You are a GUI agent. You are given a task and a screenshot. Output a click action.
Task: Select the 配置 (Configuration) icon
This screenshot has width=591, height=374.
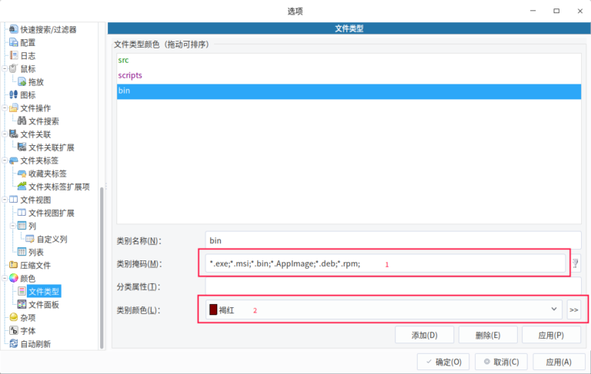(13, 42)
